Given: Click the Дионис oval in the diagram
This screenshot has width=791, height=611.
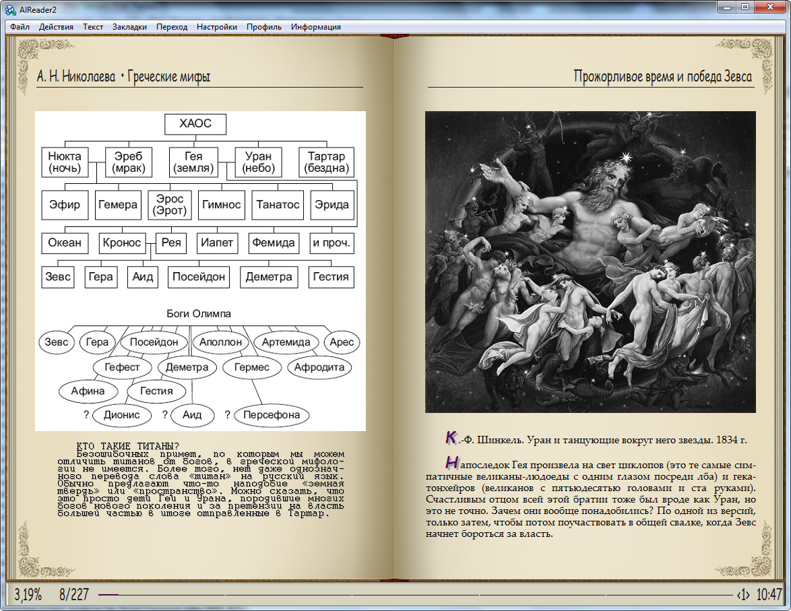Looking at the screenshot, I should pyautogui.click(x=121, y=415).
